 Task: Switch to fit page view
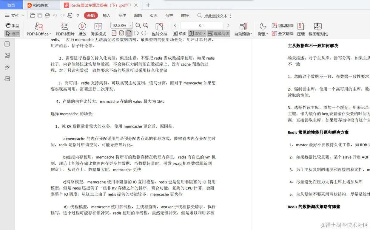[121, 33]
